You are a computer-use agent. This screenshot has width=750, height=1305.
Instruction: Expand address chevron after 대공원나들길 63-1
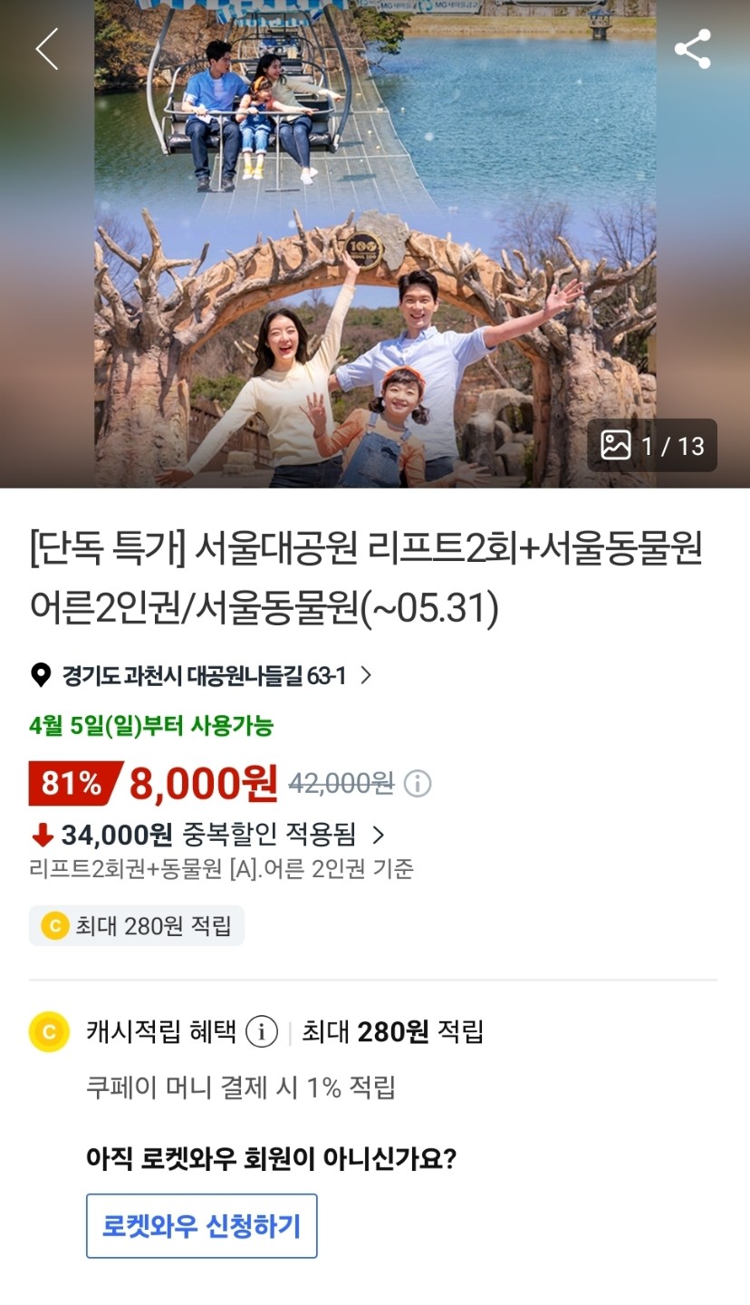pos(366,675)
